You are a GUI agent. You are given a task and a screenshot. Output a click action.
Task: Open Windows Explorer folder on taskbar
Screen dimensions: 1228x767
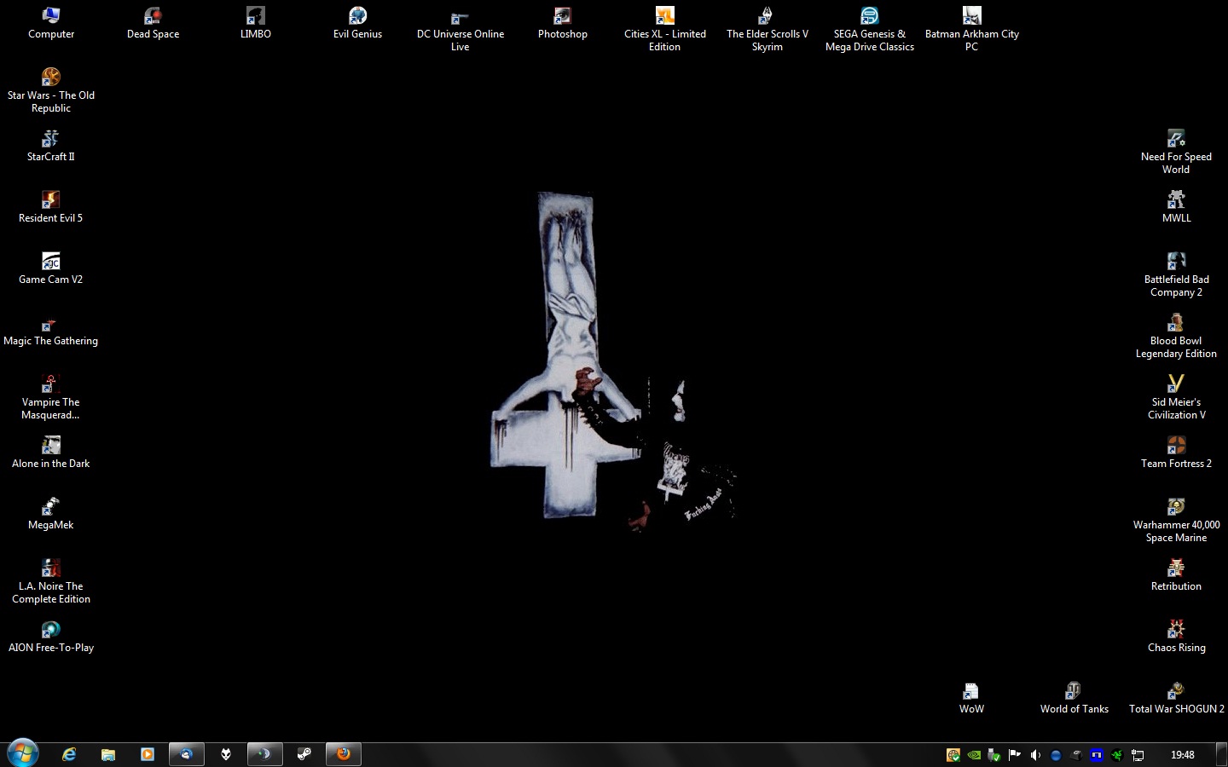(x=108, y=754)
